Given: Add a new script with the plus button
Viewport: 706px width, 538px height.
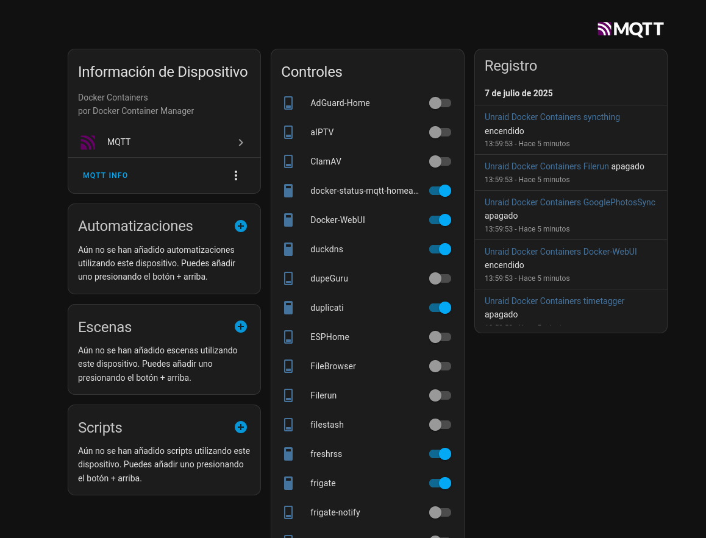Looking at the screenshot, I should click(241, 427).
